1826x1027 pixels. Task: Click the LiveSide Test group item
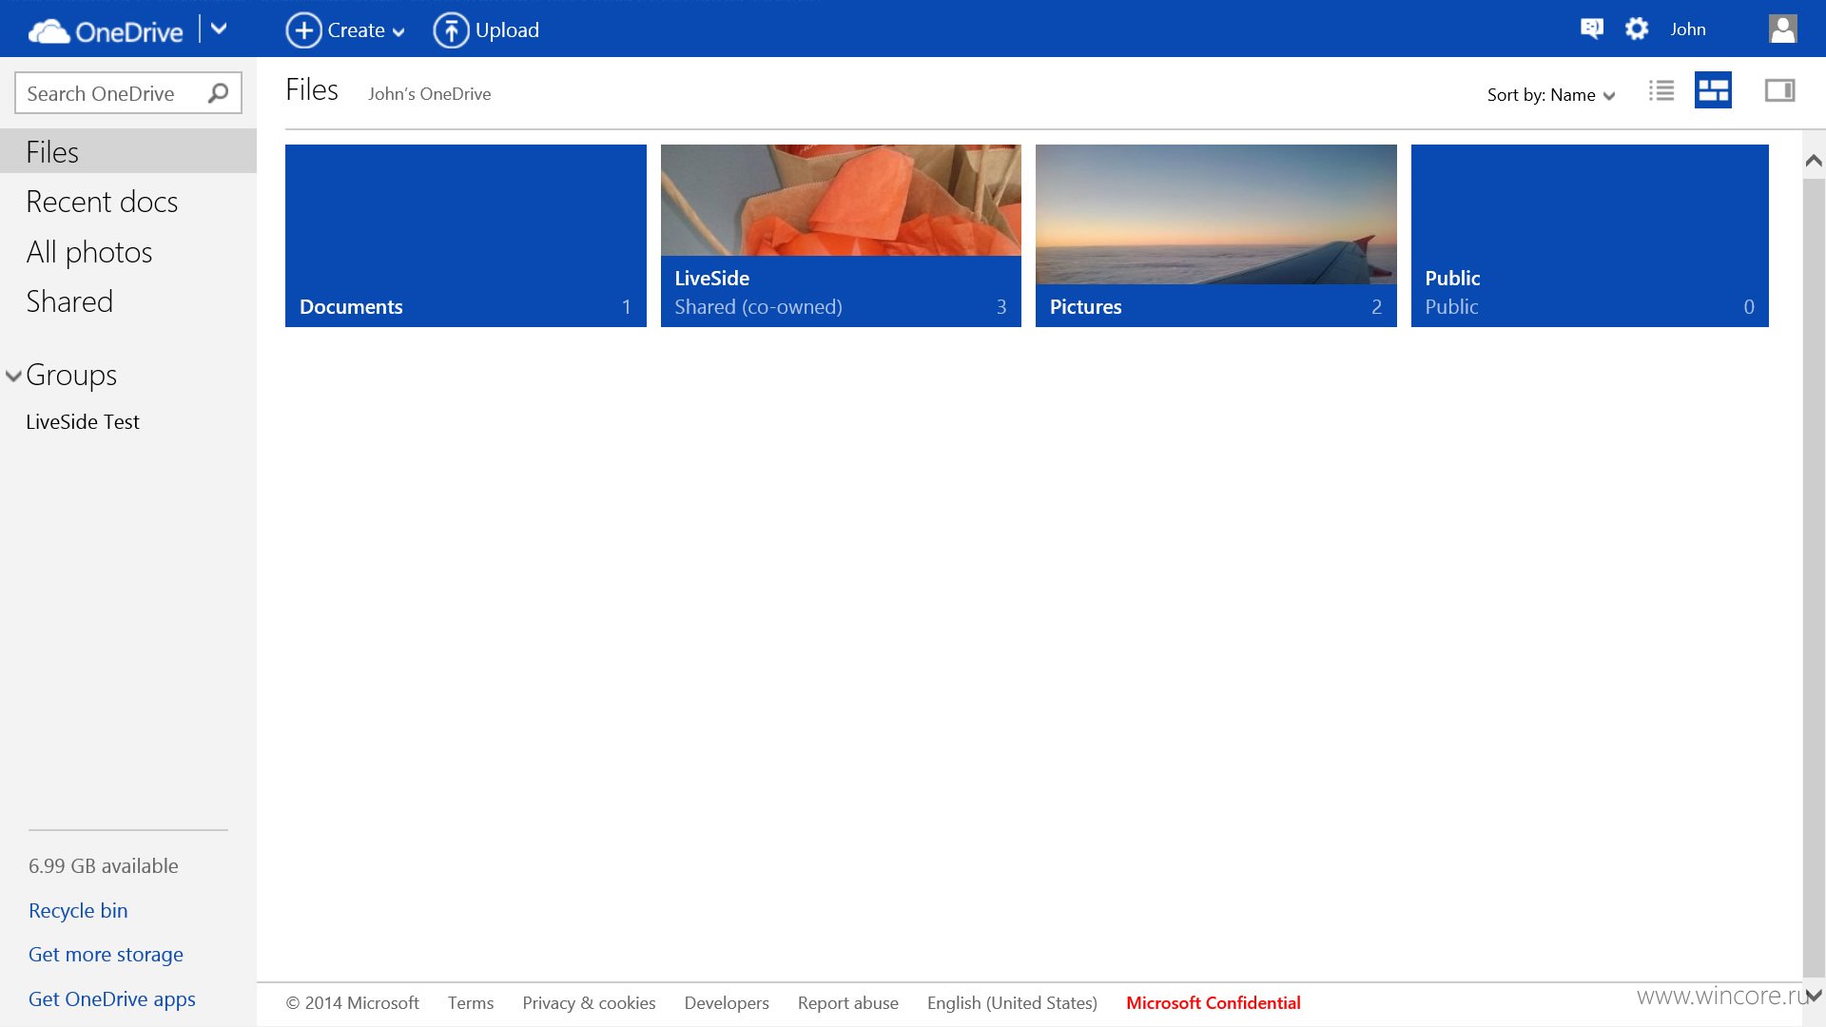(84, 422)
